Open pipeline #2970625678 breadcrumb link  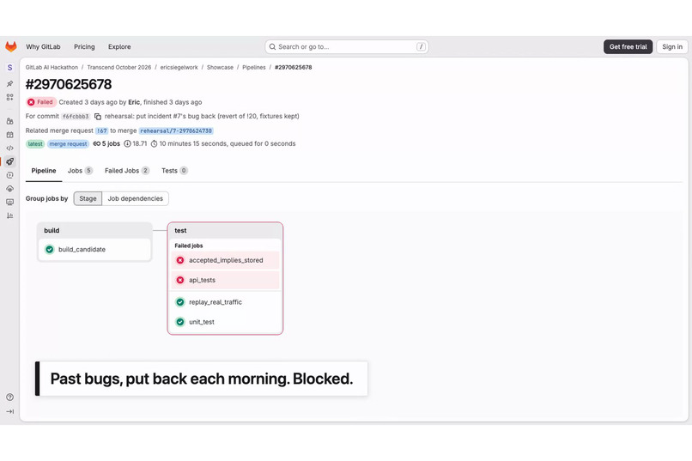point(293,68)
